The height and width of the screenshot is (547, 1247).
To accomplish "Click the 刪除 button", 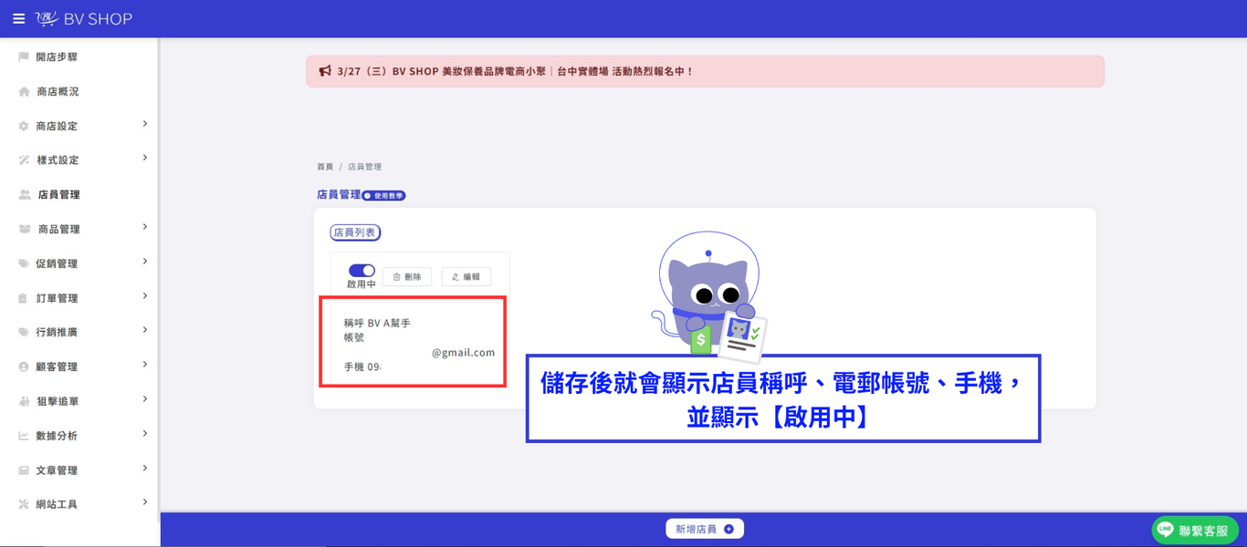I will (407, 277).
